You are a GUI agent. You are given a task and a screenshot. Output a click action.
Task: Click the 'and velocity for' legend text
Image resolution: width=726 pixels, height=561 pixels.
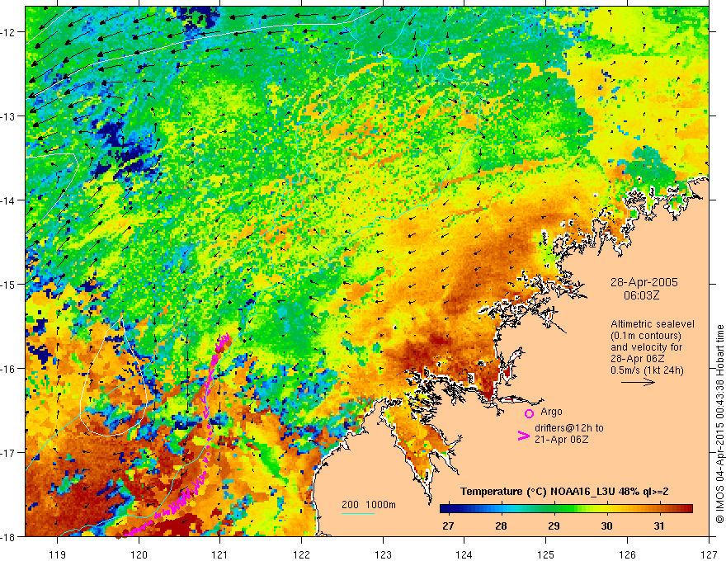[x=646, y=347]
